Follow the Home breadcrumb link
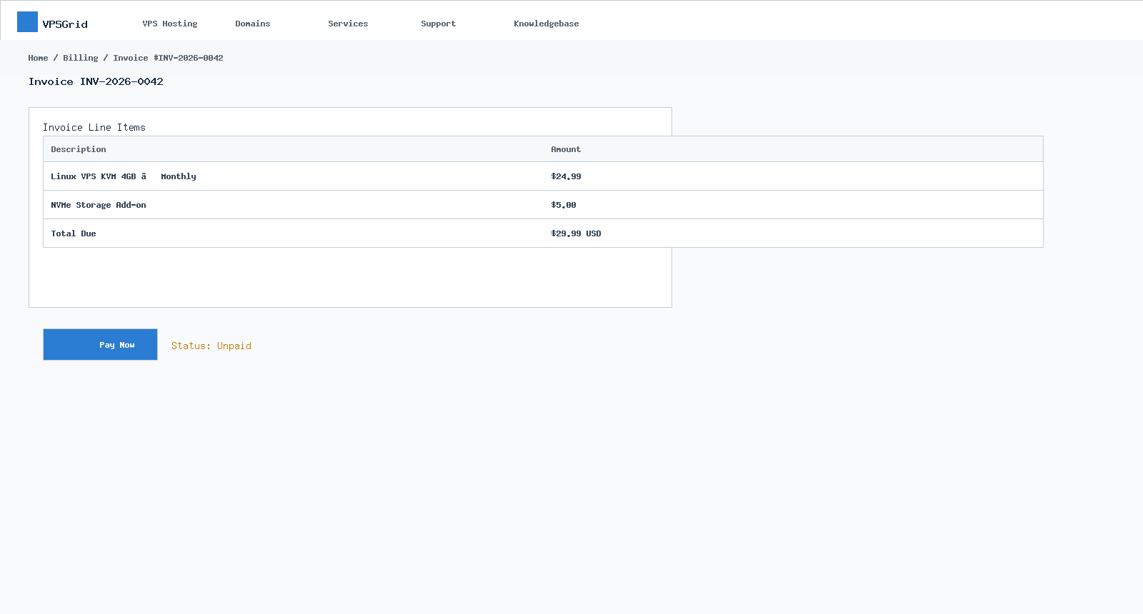This screenshot has width=1143, height=614. [39, 58]
